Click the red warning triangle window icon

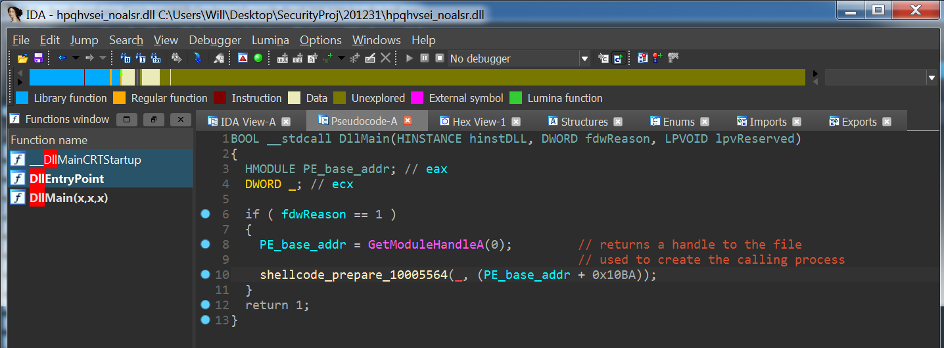(243, 59)
